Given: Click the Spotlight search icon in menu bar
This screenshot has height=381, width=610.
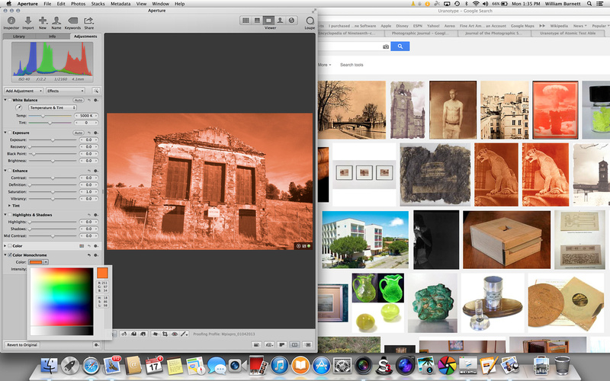Looking at the screenshot, I should coord(589,4).
